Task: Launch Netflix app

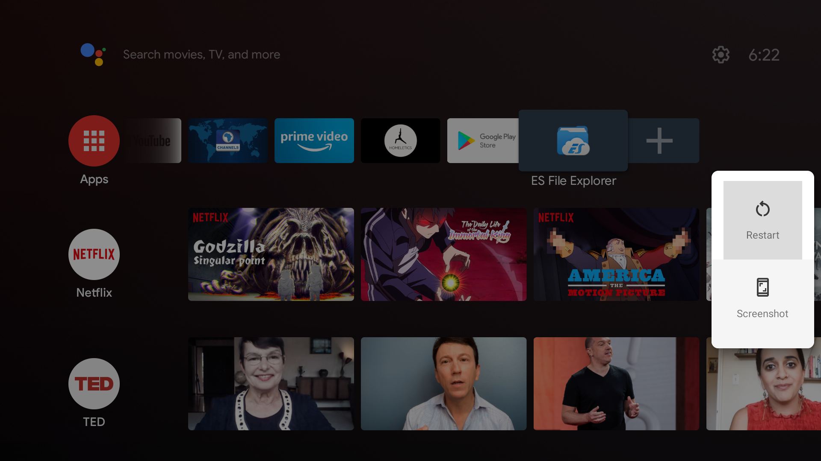Action: pos(94,254)
